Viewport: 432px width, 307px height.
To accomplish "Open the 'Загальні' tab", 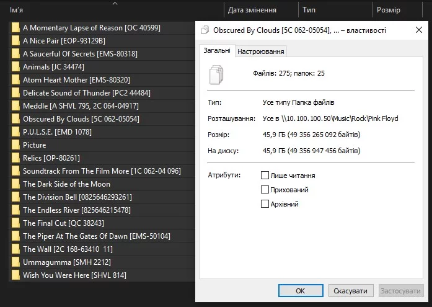I will [x=217, y=50].
